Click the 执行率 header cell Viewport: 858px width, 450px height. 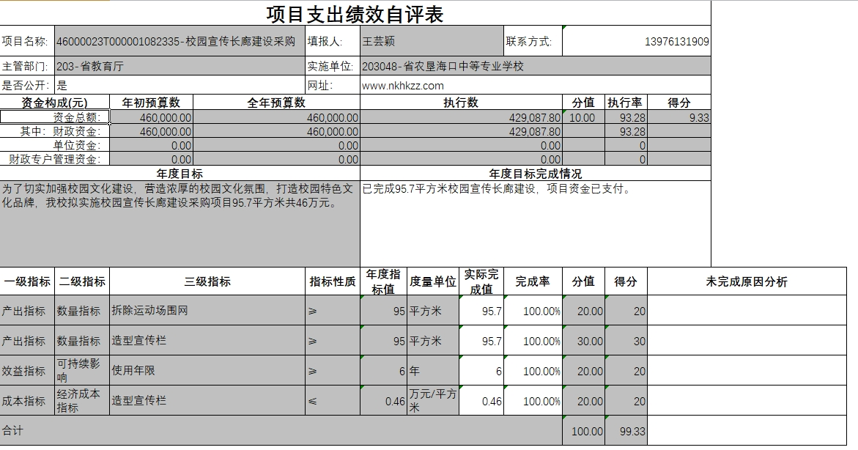point(626,103)
